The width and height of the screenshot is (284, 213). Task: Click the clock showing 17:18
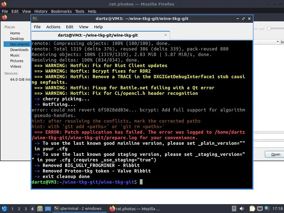pyautogui.click(x=277, y=209)
